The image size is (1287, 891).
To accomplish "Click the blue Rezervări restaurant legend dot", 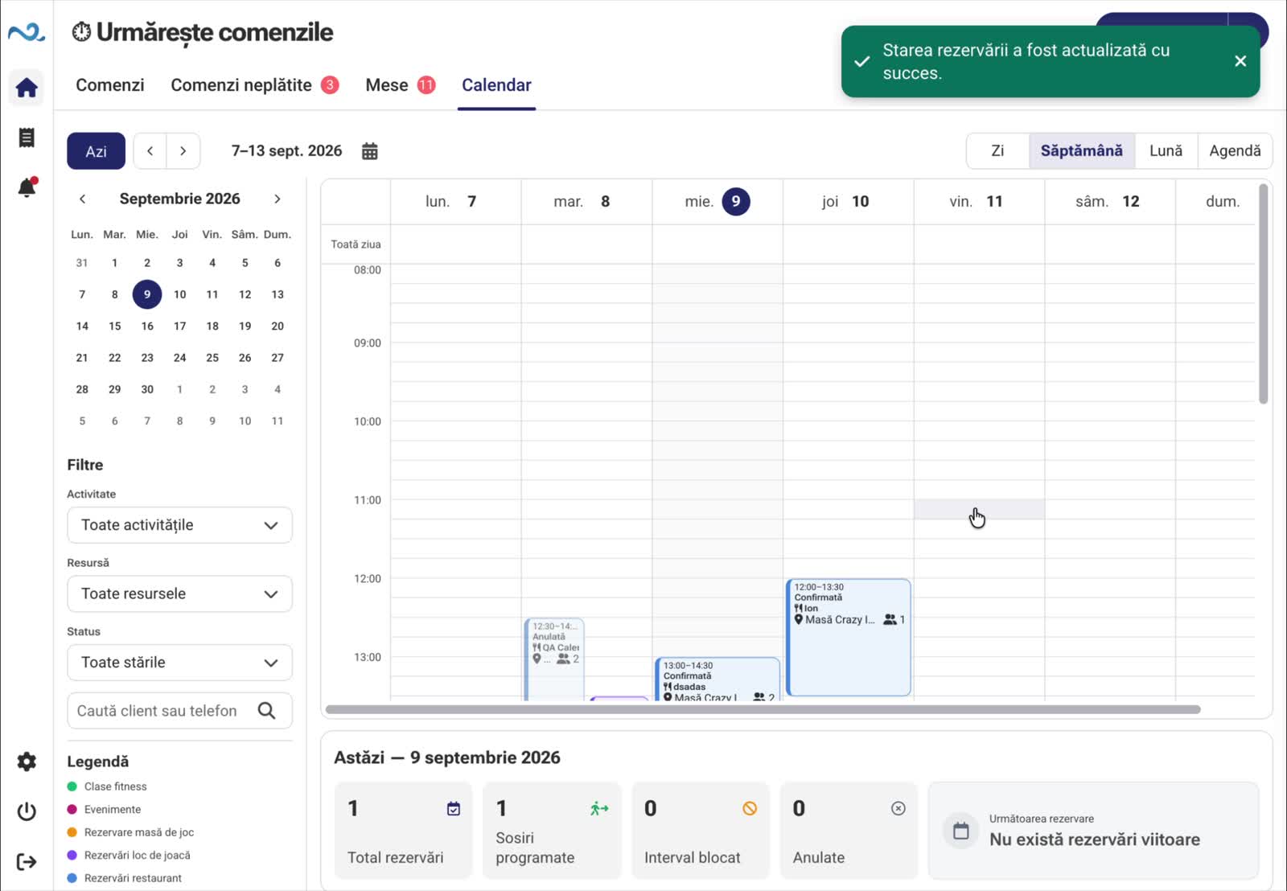I will click(72, 878).
